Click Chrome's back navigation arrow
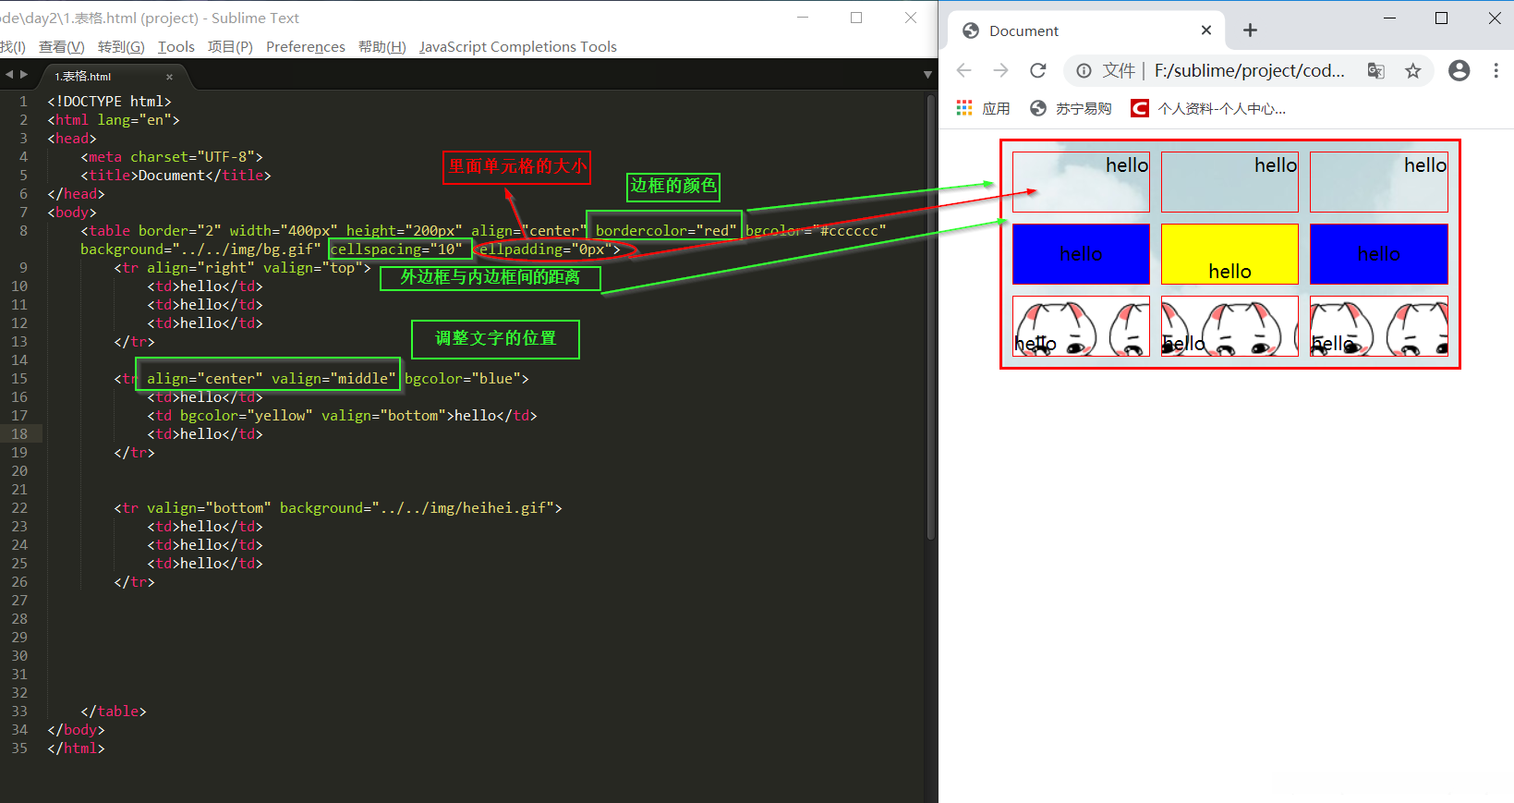Image resolution: width=1514 pixels, height=803 pixels. click(x=963, y=70)
